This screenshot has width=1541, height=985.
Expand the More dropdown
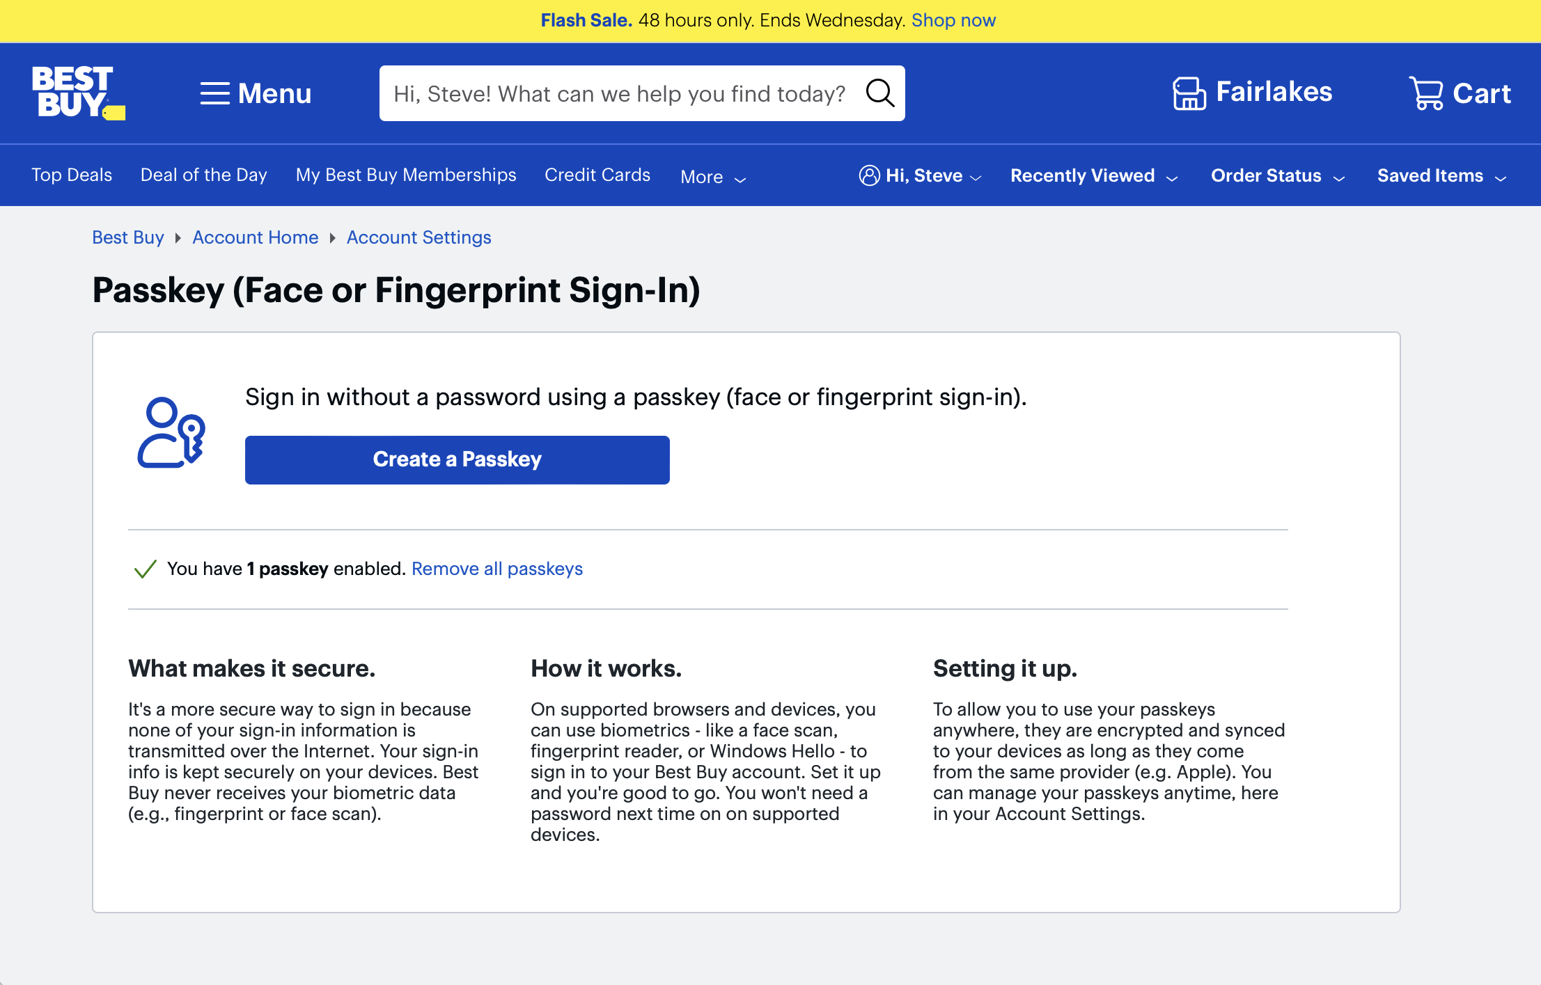coord(712,177)
